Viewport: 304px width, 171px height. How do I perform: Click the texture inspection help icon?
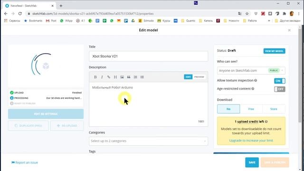pos(256,80)
